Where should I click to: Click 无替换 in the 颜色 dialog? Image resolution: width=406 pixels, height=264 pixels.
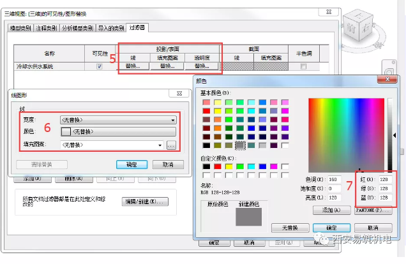coord(290,228)
